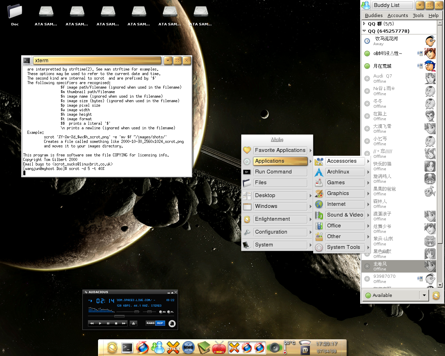Click the Internet globe icon

319,204
